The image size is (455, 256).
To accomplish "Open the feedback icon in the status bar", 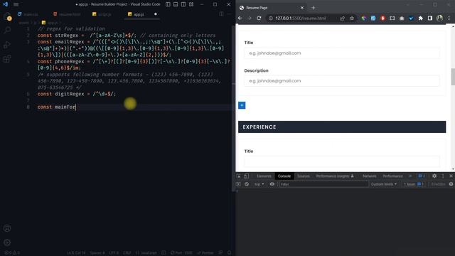I will point(221,253).
